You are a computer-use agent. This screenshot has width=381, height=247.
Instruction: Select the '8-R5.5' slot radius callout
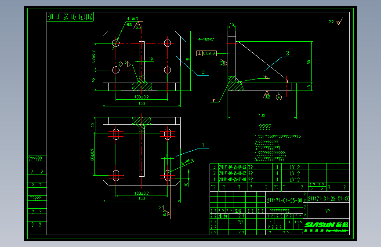tap(187, 161)
